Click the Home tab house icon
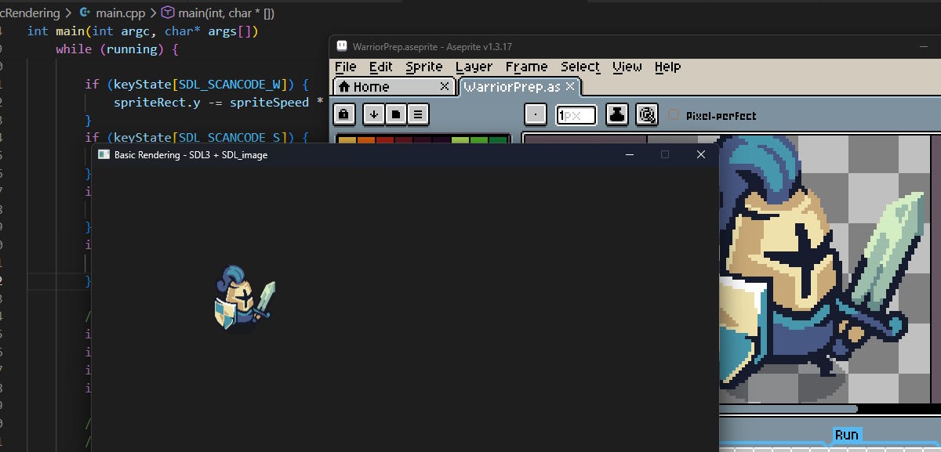 click(x=343, y=86)
